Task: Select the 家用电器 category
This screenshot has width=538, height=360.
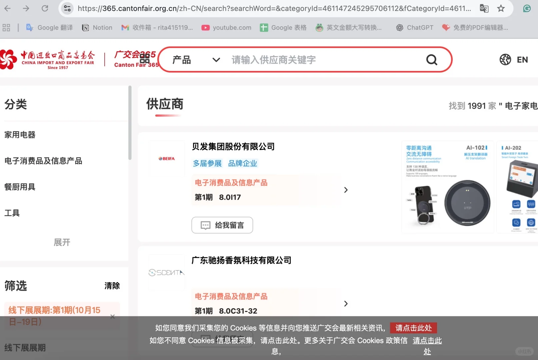Action: point(20,135)
